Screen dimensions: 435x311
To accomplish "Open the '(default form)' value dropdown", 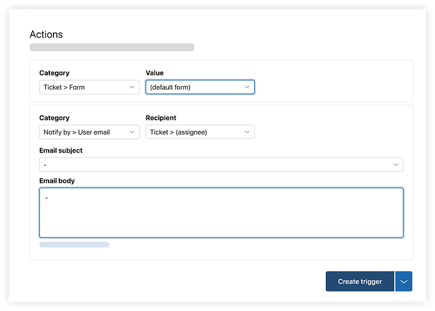I will [200, 88].
